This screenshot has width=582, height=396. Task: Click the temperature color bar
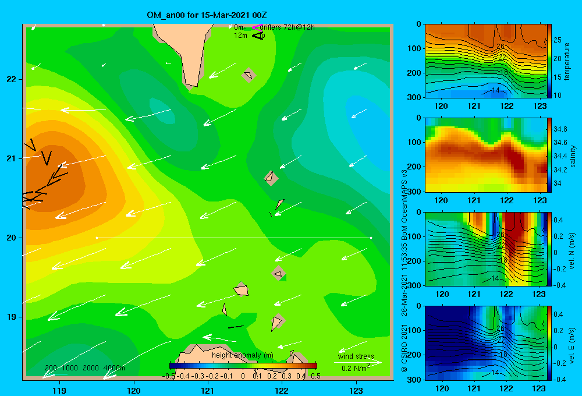[x=549, y=61]
